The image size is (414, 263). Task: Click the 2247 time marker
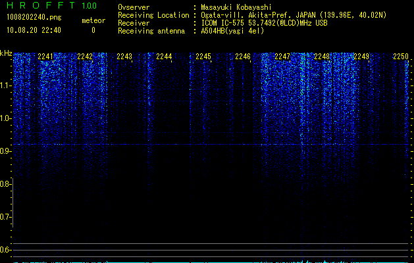[x=282, y=57]
